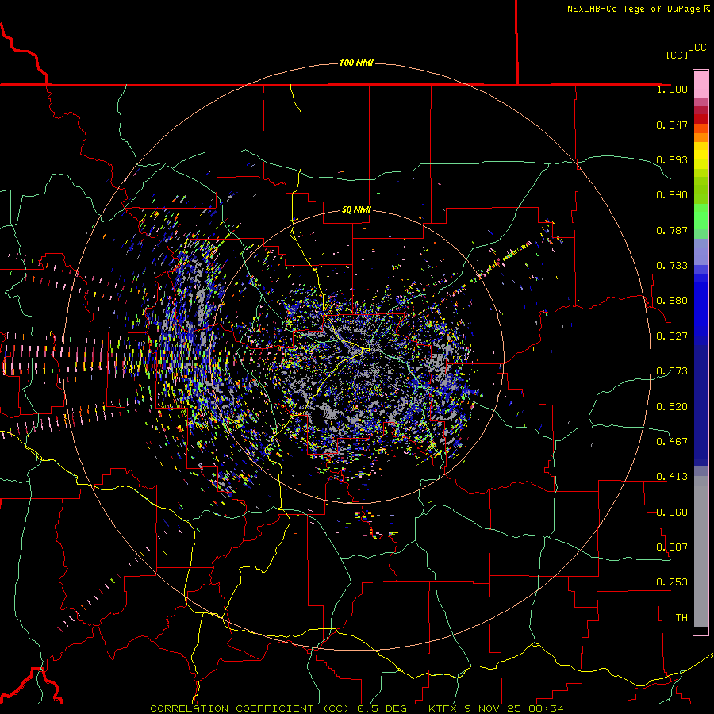Screen dimensions: 714x714
Task: Click the 0.467 scale value
Action: [x=672, y=442]
